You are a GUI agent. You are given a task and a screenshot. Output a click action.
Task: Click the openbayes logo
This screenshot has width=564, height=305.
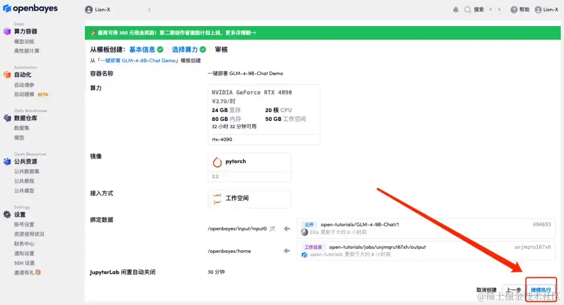click(30, 8)
